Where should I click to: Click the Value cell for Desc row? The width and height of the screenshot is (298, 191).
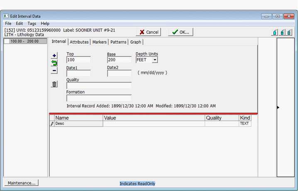click(x=154, y=124)
